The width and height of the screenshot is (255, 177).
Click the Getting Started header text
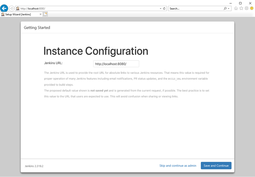37,28
